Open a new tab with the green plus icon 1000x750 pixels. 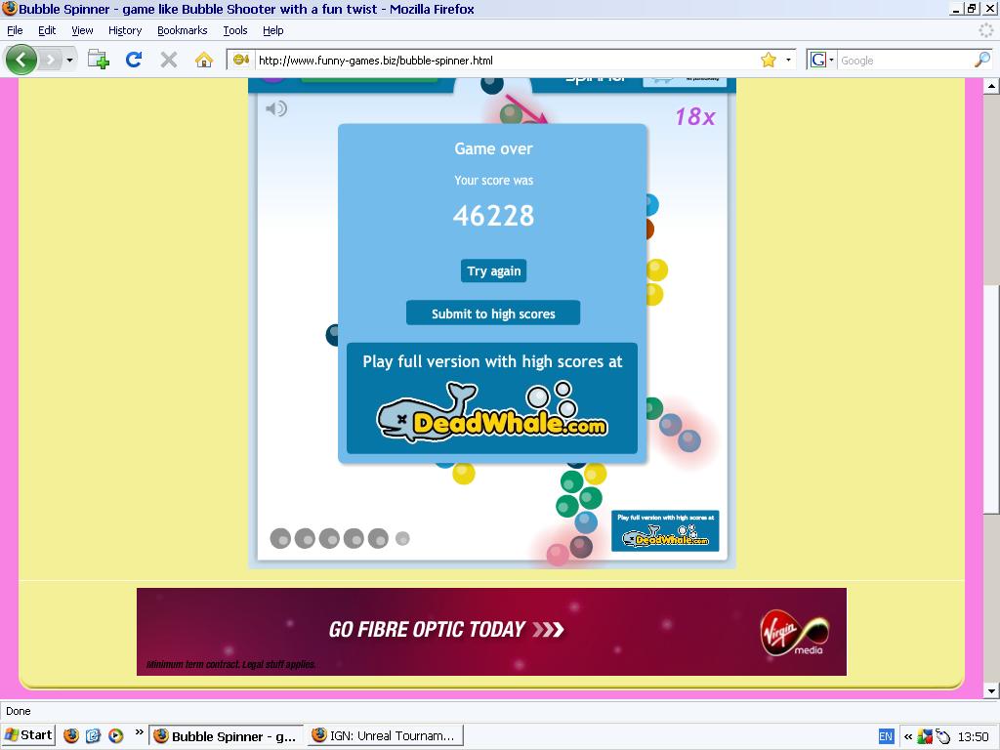click(98, 60)
